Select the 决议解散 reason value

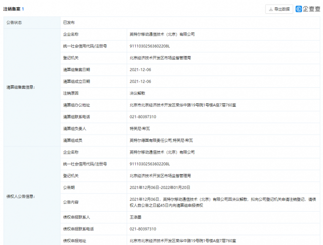coord(137,93)
